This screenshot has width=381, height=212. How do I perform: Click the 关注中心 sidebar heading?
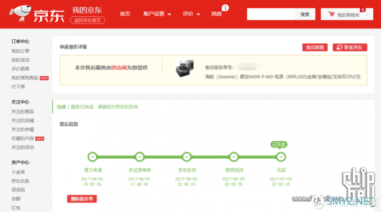(x=20, y=102)
